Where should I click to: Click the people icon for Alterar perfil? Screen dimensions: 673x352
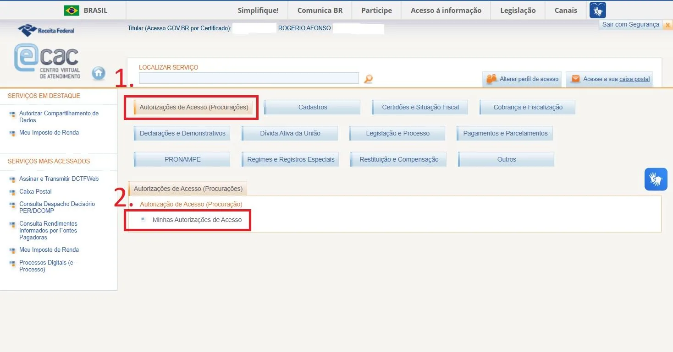point(491,79)
